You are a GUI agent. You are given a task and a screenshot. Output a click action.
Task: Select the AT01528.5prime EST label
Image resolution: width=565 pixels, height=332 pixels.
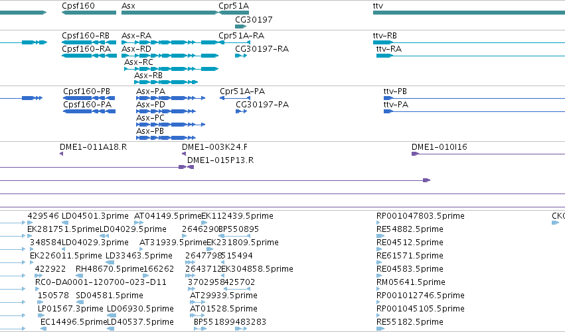[223, 309]
